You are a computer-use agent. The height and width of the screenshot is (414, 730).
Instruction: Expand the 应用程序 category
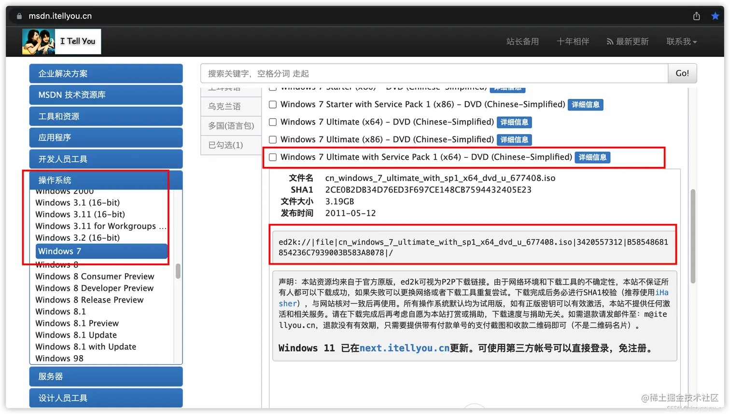coord(106,138)
